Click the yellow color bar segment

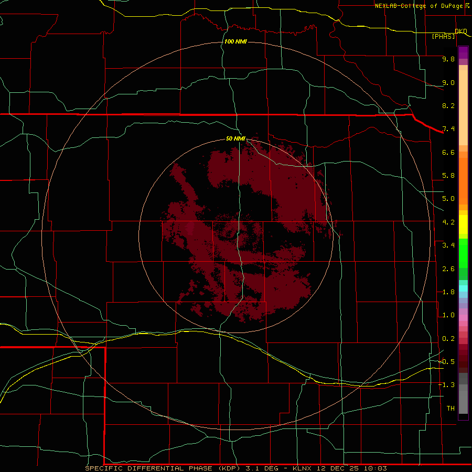click(x=463, y=224)
